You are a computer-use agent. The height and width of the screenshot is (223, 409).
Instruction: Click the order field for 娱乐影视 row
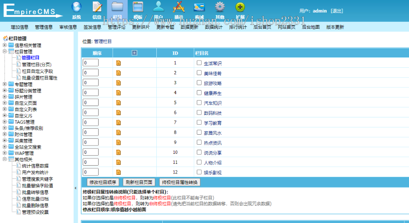pyautogui.click(x=90, y=172)
